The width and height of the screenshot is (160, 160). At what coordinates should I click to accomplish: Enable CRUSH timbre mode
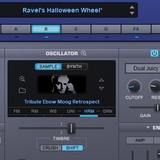coord(50,148)
